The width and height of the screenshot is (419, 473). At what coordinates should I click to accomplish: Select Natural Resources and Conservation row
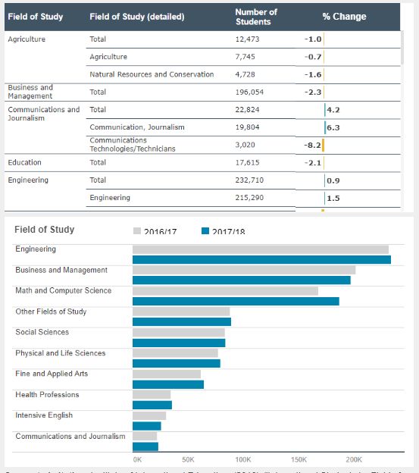(x=243, y=74)
